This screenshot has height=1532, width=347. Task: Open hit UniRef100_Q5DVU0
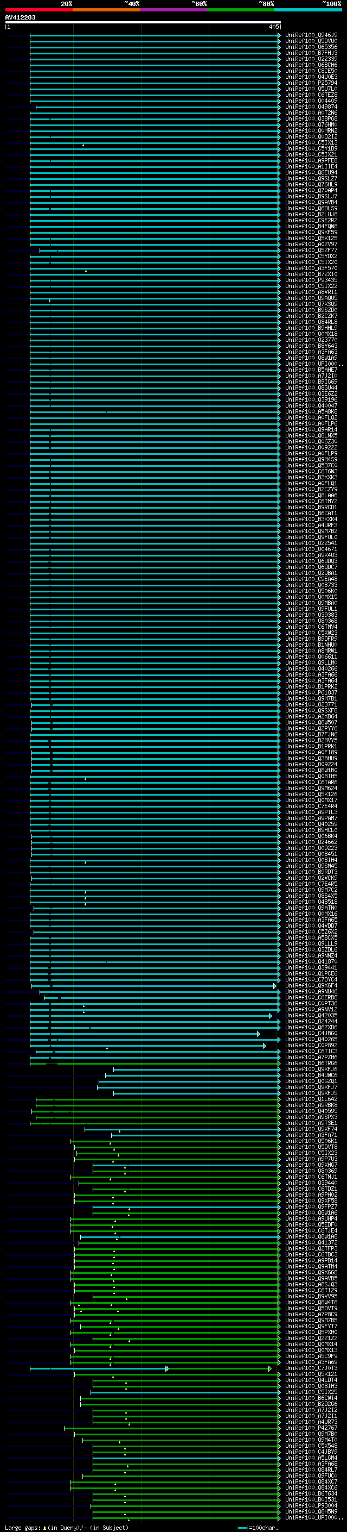tap(311, 41)
